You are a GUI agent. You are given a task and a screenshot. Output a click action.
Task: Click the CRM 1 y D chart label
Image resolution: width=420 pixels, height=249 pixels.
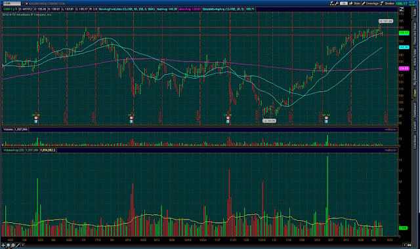(10, 9)
